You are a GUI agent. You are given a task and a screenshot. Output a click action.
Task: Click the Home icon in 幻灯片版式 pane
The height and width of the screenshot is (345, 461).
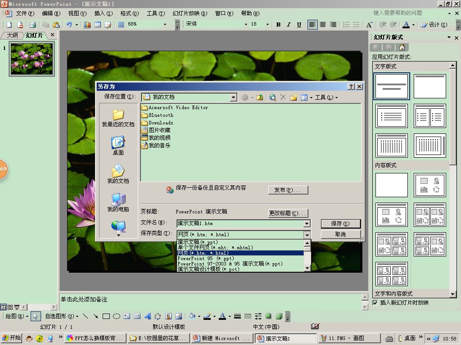coord(402,47)
